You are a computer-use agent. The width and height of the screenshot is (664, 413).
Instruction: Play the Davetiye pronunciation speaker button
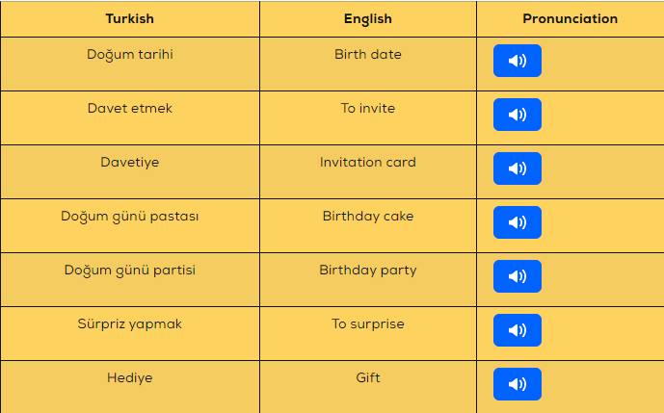[x=518, y=168]
